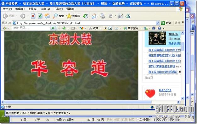Image resolution: width=197 pixels, height=124 pixels.
Task: Click the browser Forward arrow button
Action: pyautogui.click(x=23, y=16)
